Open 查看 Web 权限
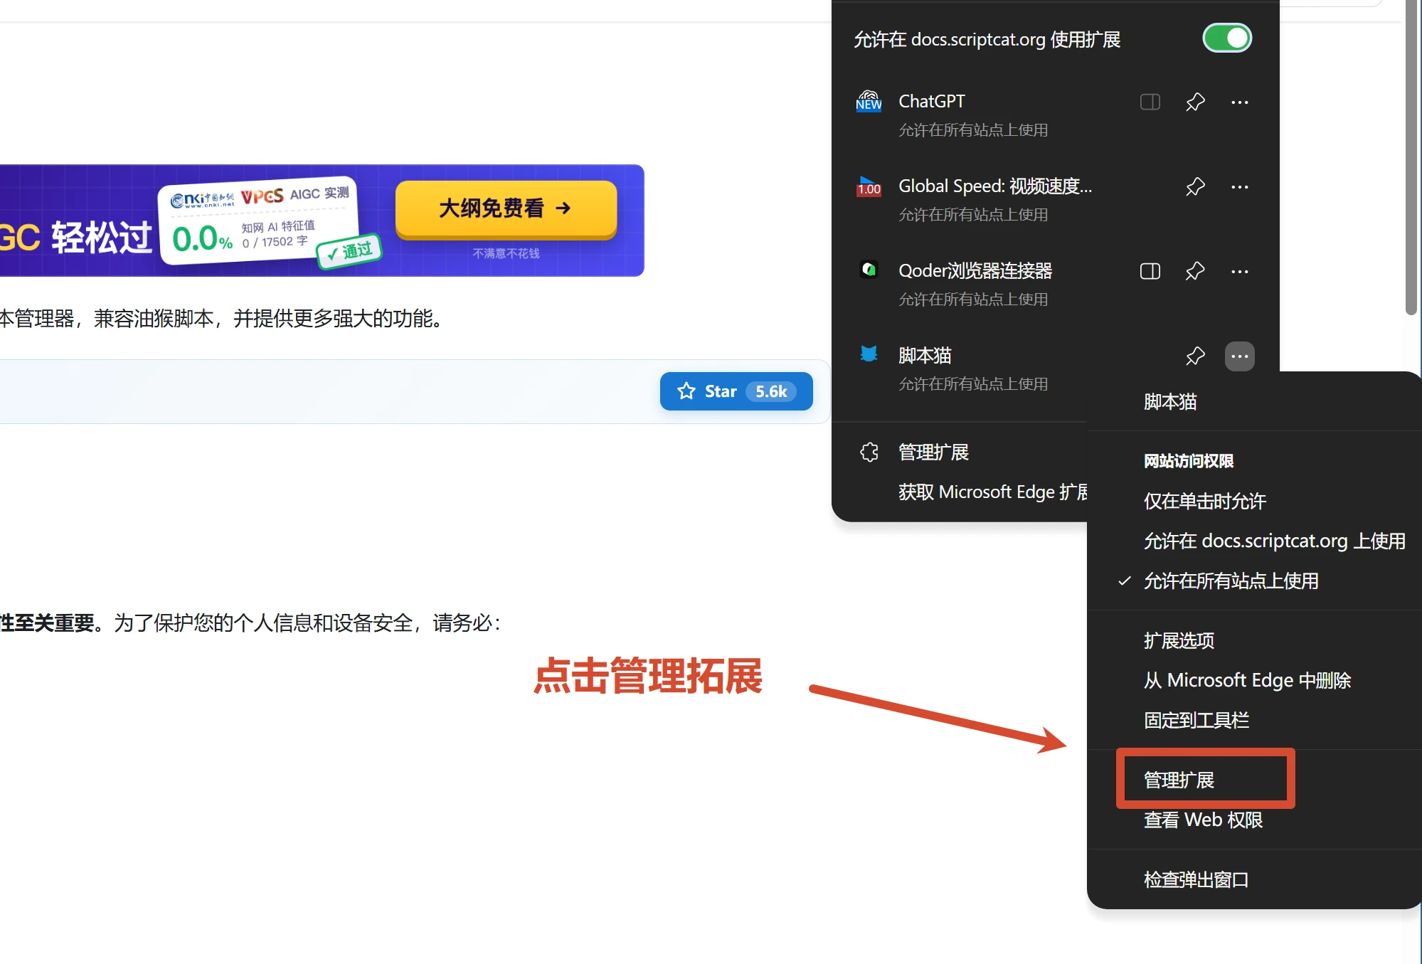 (1203, 820)
